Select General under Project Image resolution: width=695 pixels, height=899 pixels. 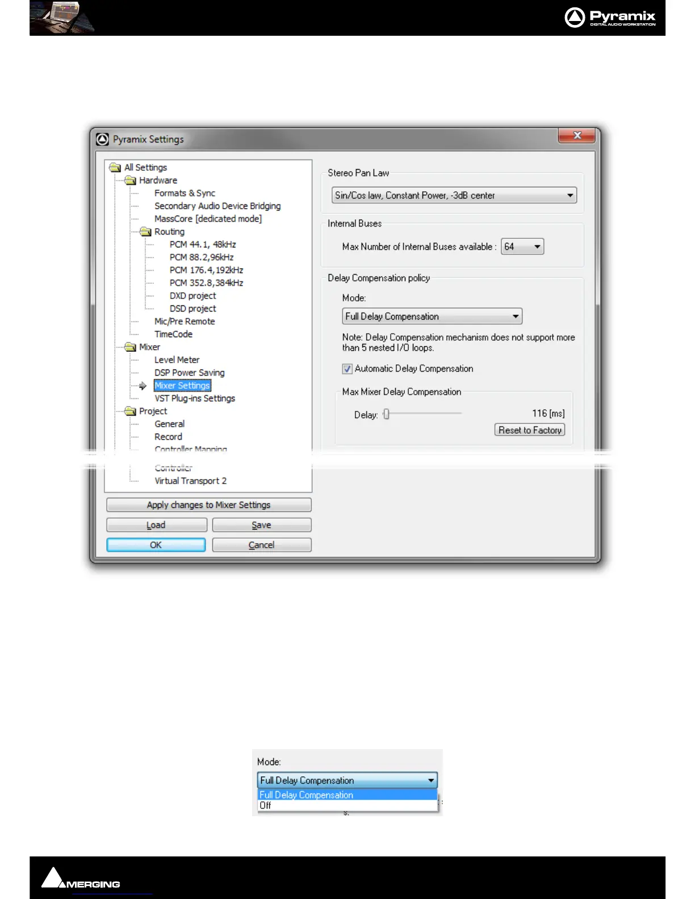[x=169, y=424]
